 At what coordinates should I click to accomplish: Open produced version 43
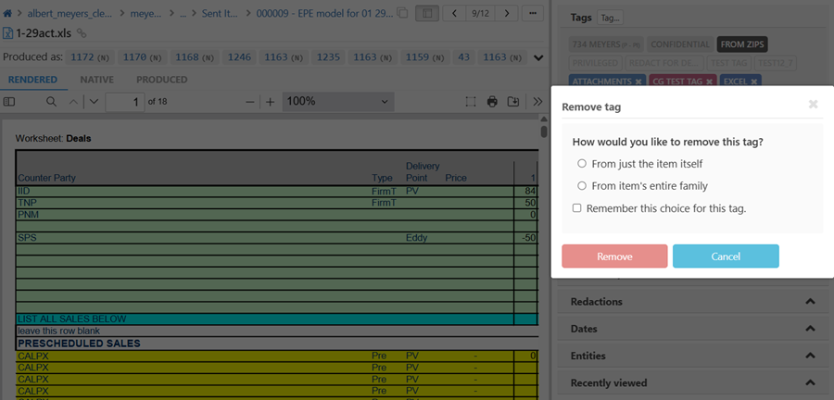tap(464, 57)
